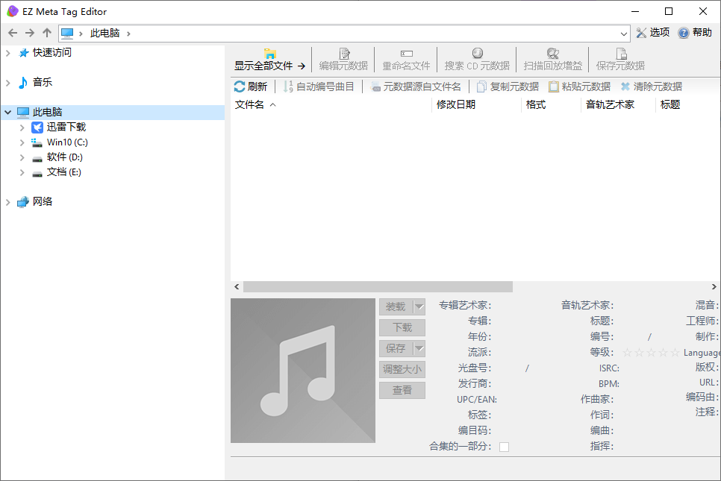
Task: Select 音乐 music note item
Action: [x=36, y=82]
